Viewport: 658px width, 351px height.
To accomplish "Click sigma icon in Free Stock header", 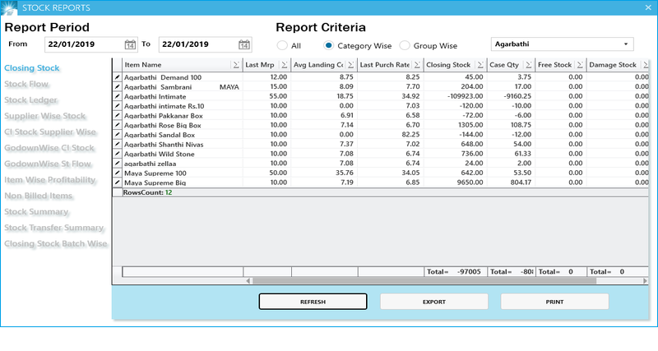I will [x=580, y=65].
